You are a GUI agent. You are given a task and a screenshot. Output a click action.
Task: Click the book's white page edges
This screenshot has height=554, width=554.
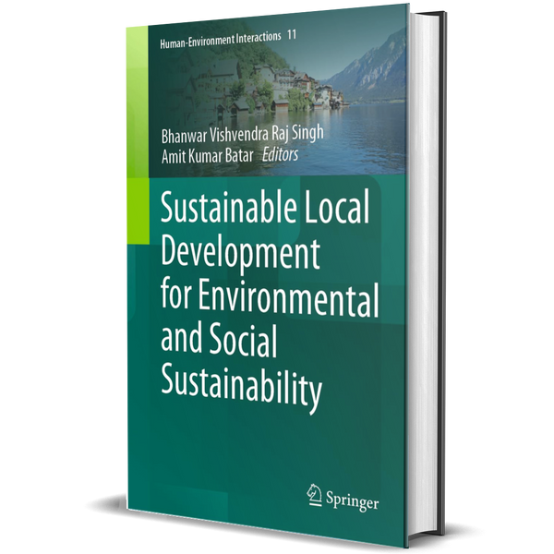click(x=426, y=274)
